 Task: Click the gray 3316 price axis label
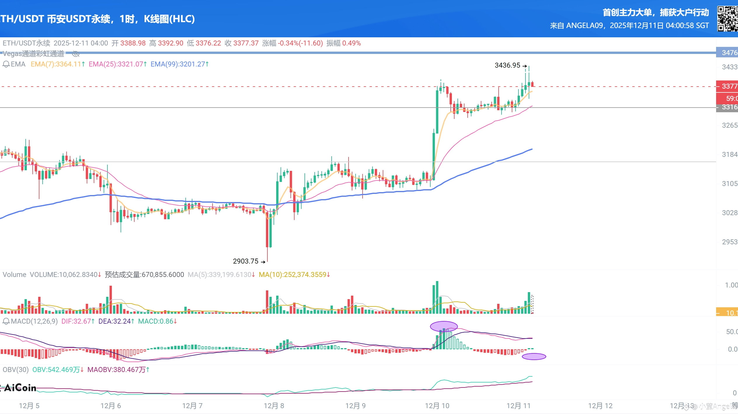727,107
